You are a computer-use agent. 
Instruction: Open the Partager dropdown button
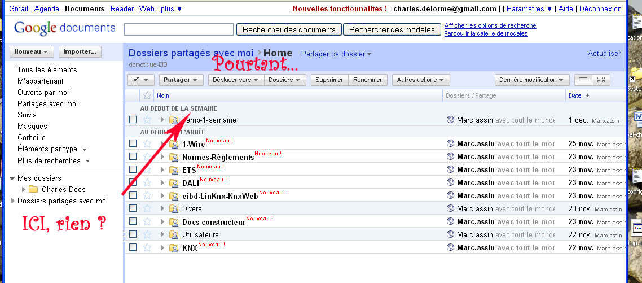point(181,80)
